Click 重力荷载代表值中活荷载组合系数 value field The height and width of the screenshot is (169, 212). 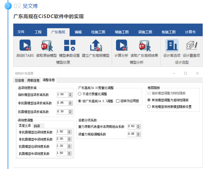pyautogui.click(x=132, y=126)
